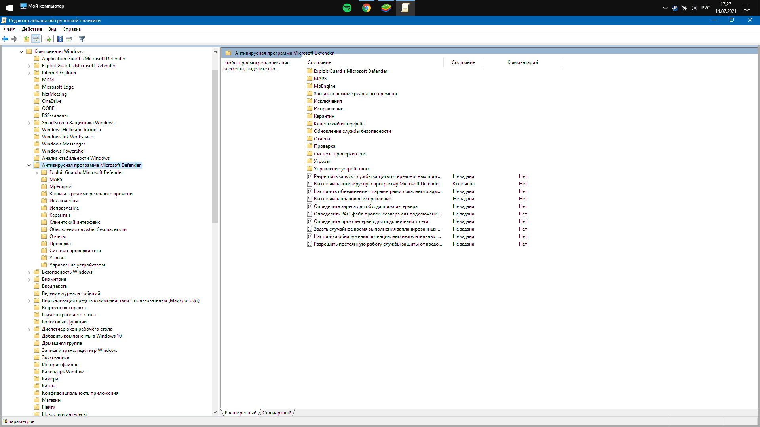This screenshot has width=760, height=427.
Task: Click the tree pane scroll up arrow
Action: pyautogui.click(x=215, y=51)
